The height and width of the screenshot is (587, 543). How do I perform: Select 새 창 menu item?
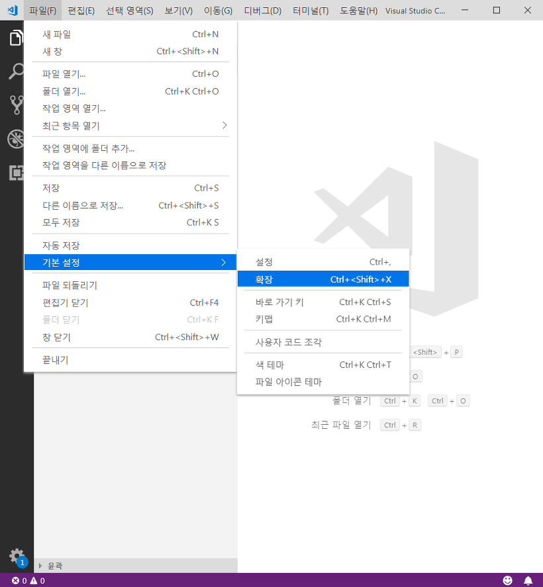(x=130, y=51)
